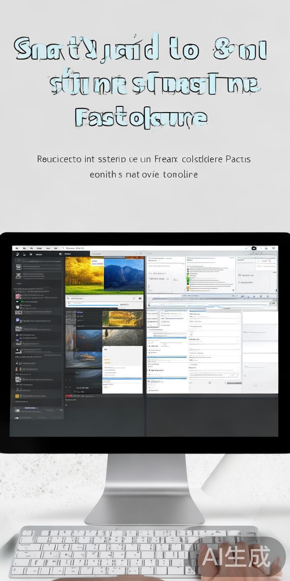
Task: Click the red icon in the left sidebar list
Action: click(17, 297)
